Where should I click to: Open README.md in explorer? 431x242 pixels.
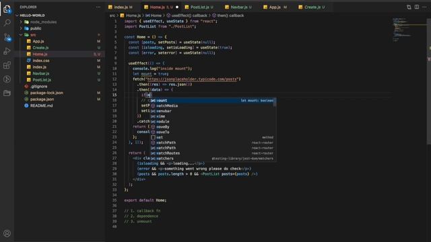coord(60,106)
